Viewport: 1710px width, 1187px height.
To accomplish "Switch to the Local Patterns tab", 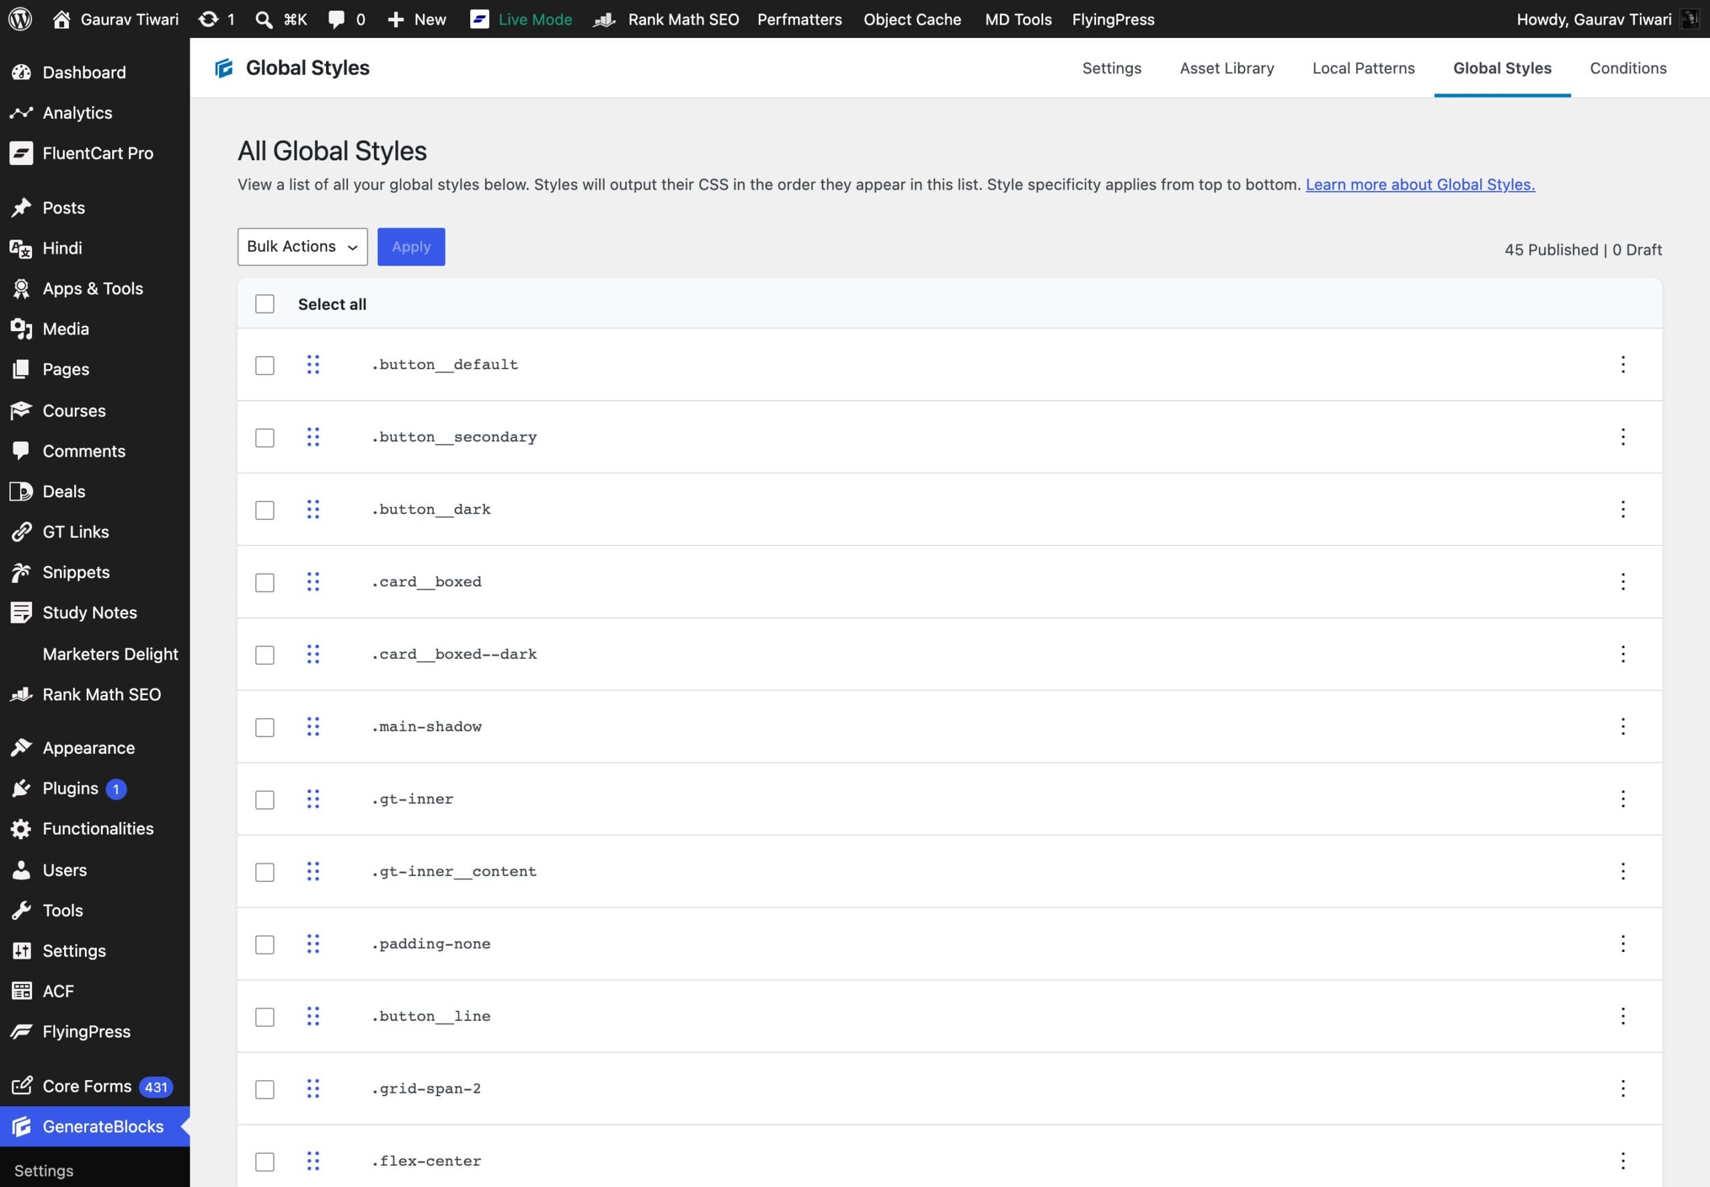I will click(x=1363, y=68).
